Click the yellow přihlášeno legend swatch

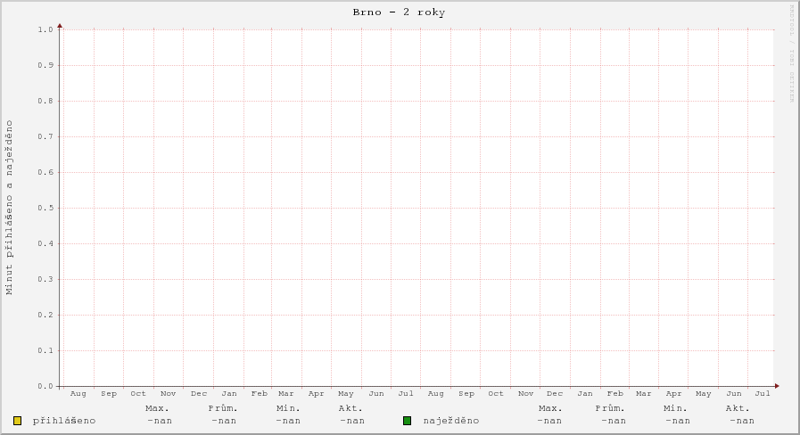17,421
